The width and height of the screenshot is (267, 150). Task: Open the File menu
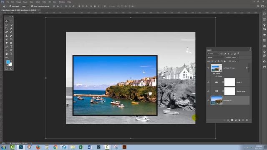[x=8, y=2]
